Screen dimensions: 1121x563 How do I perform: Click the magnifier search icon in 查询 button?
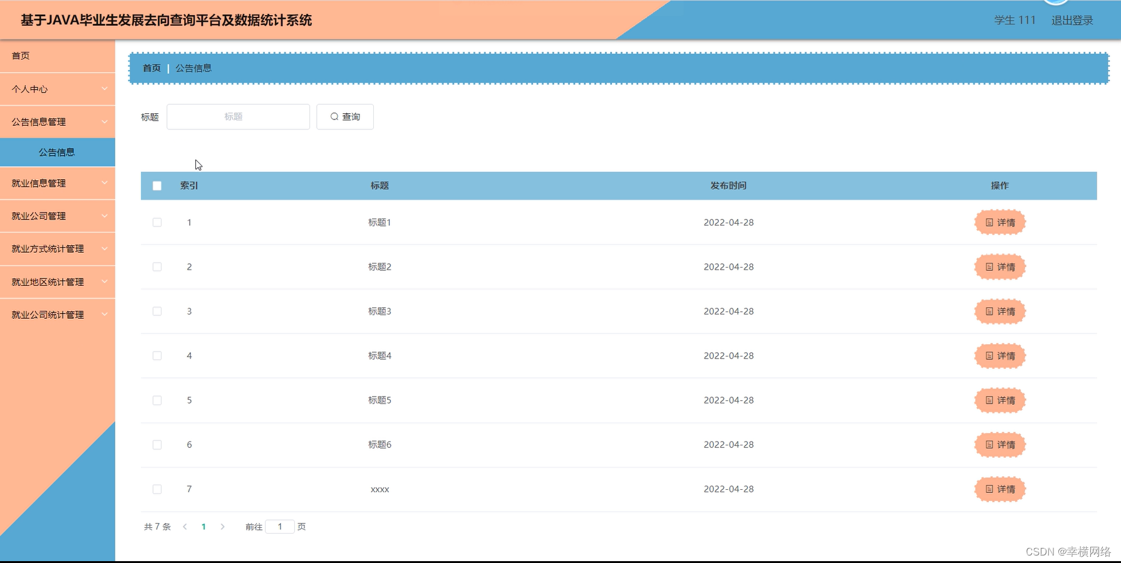pos(335,116)
